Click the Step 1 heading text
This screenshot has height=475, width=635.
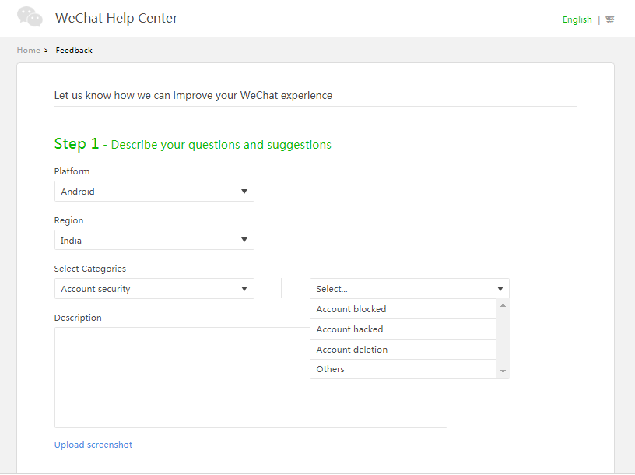click(193, 144)
